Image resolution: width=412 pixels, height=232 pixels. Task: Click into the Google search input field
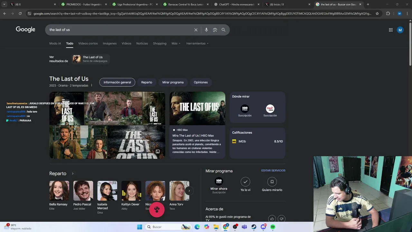119,30
